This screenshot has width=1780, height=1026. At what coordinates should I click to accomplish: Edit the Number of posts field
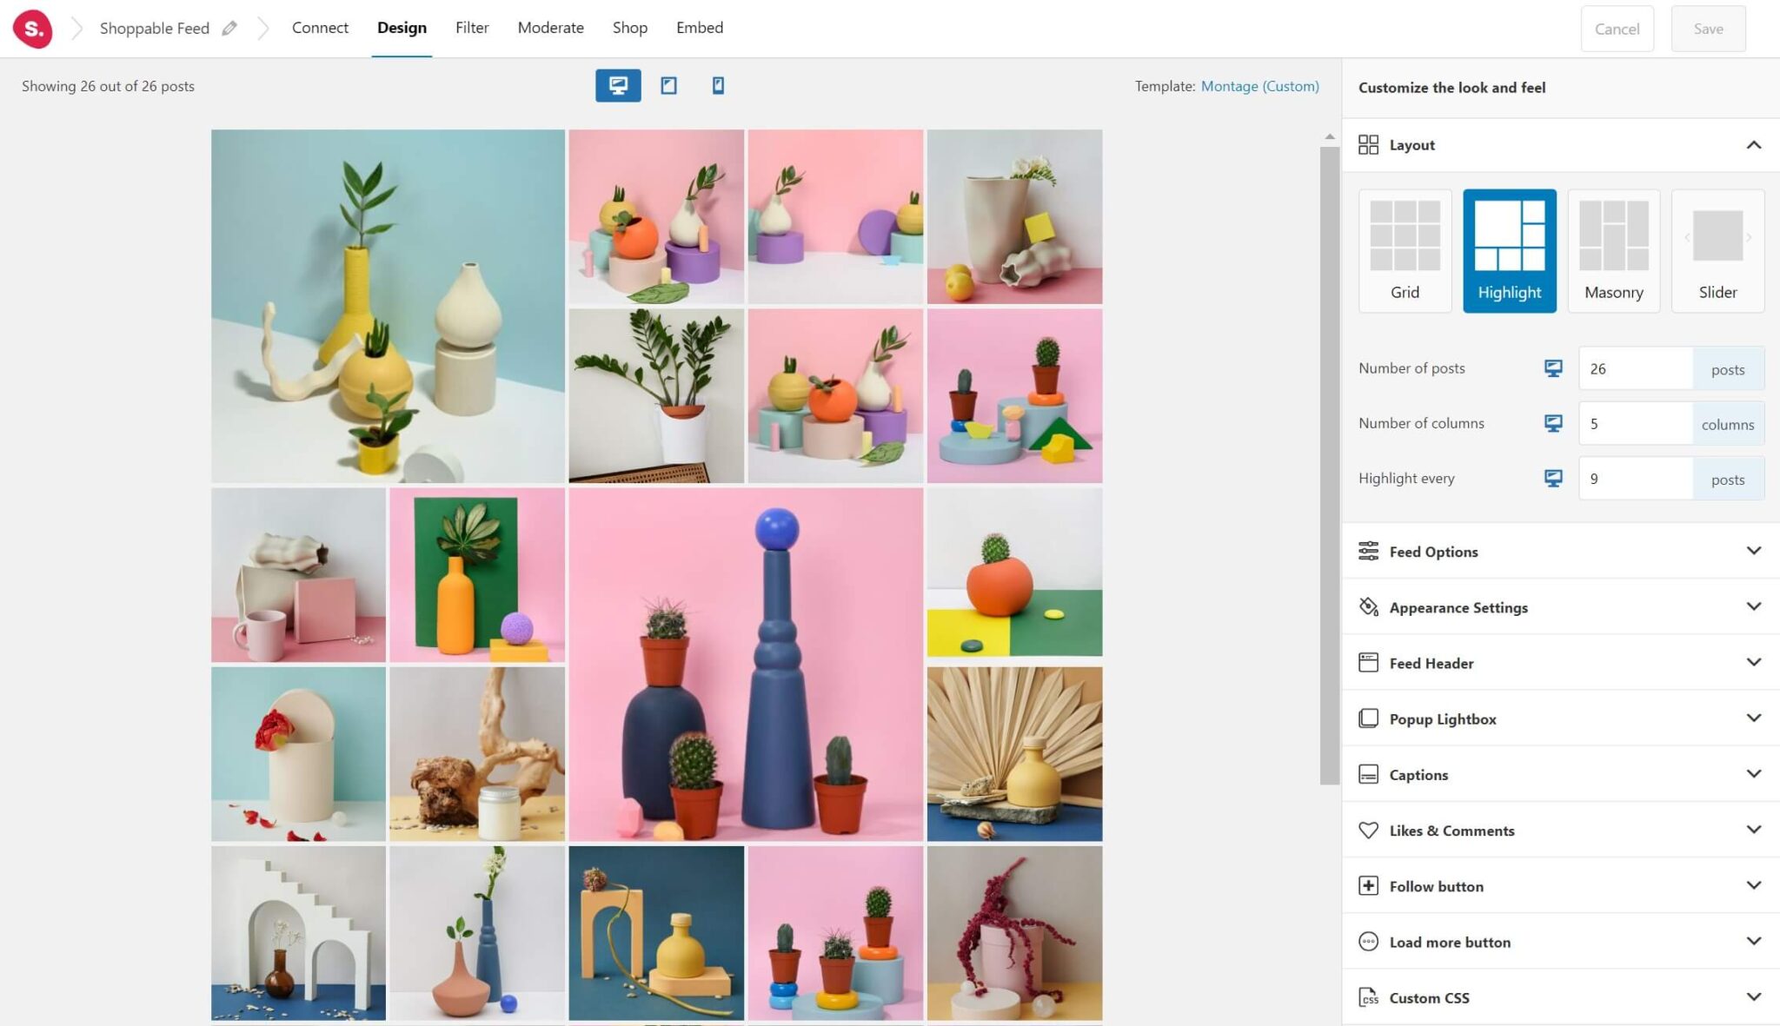pyautogui.click(x=1634, y=367)
